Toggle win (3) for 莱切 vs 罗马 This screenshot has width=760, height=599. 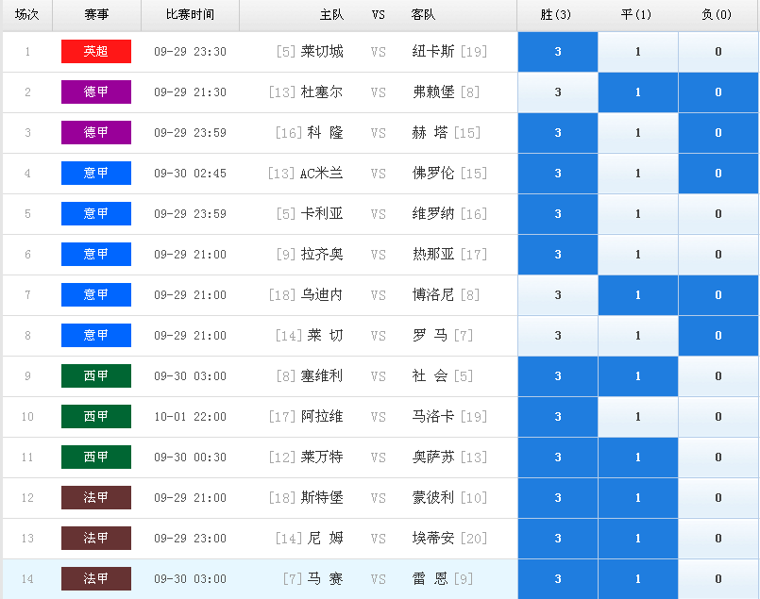[x=558, y=336]
